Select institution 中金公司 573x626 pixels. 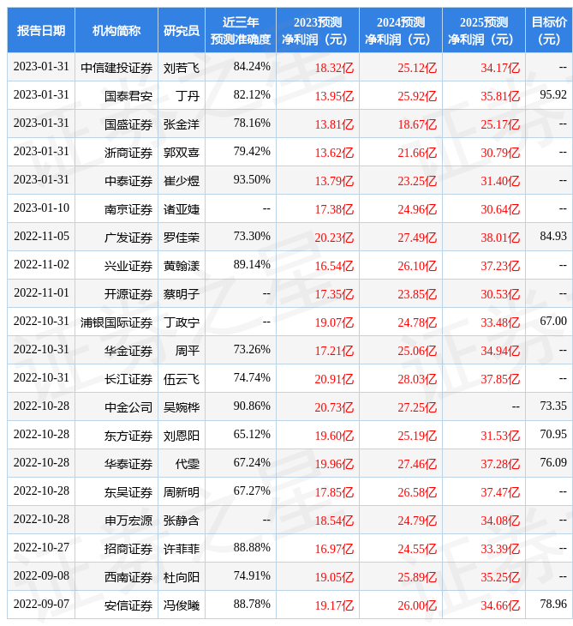coord(128,407)
